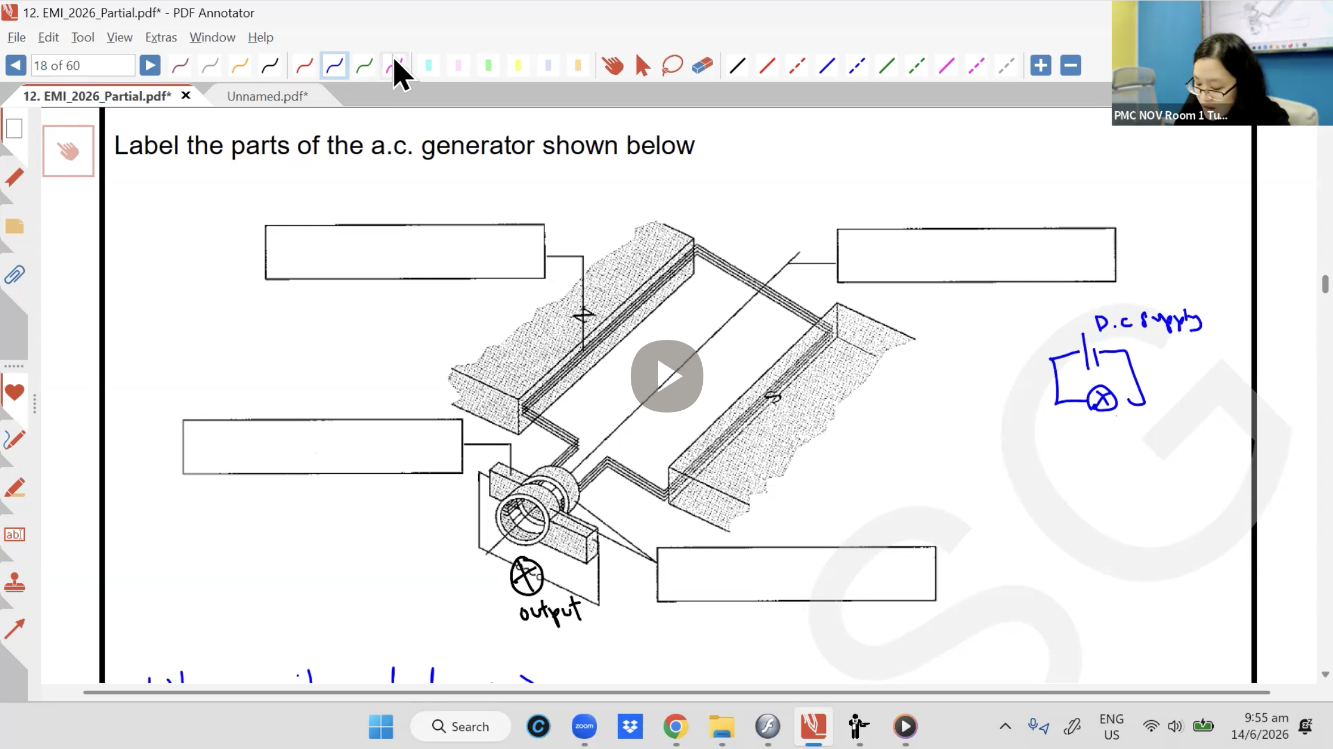
Task: Click the vertical scrollbar thumb
Action: 1325,284
